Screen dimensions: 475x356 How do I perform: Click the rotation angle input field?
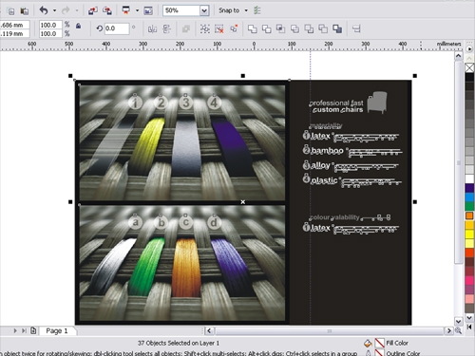117,28
